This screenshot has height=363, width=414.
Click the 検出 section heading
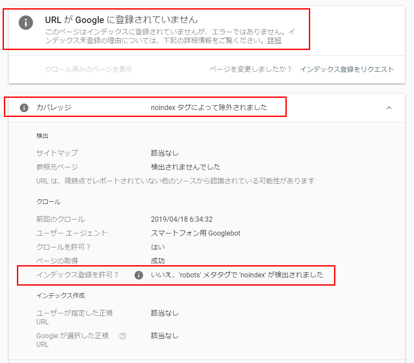pyautogui.click(x=42, y=136)
